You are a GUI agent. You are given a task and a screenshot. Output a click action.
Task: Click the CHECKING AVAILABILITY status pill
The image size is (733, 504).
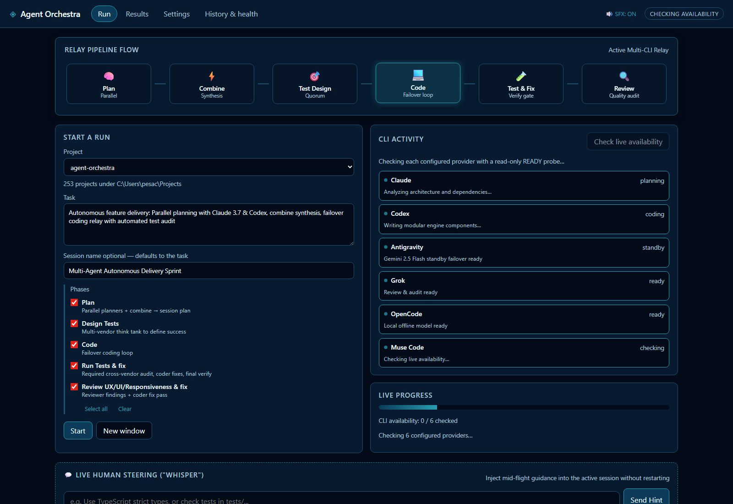[x=684, y=14]
